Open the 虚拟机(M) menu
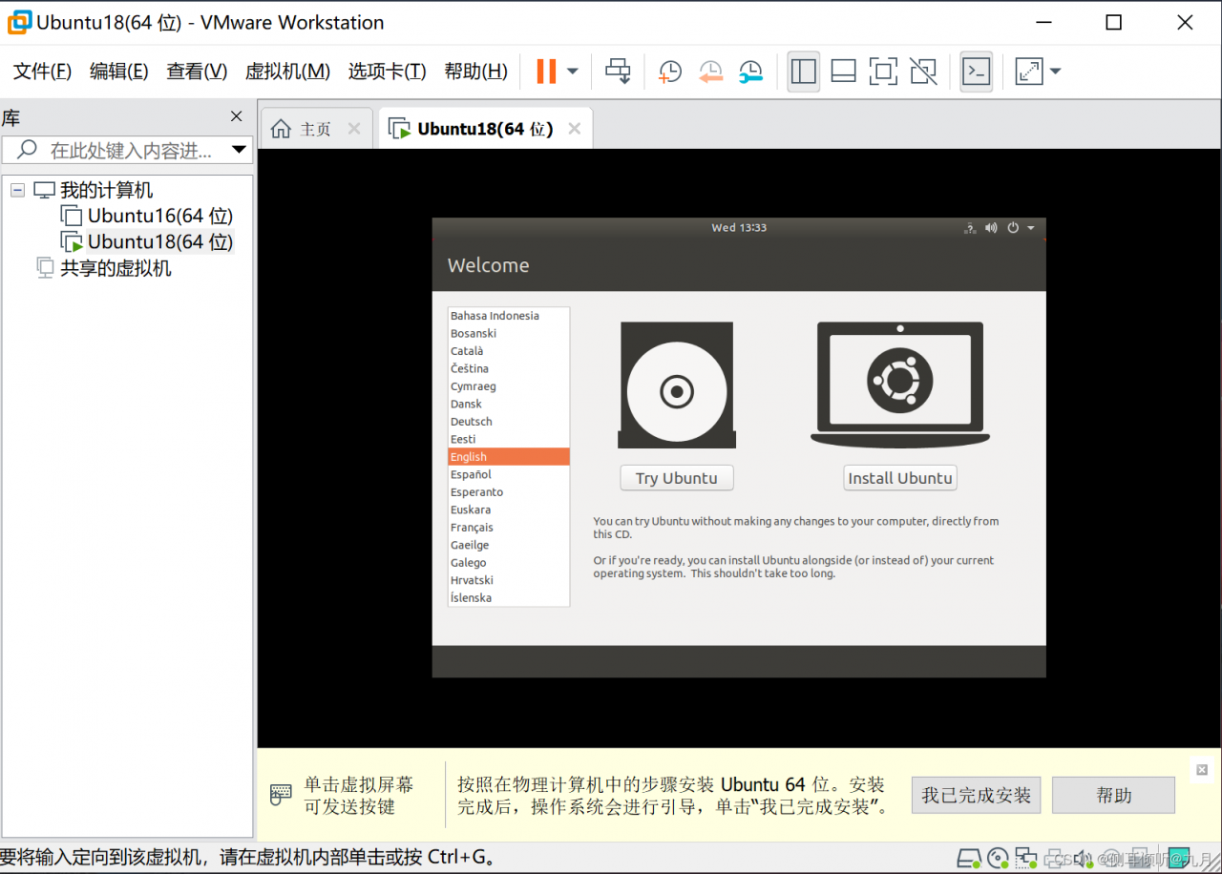This screenshot has height=874, width=1222. pos(287,72)
